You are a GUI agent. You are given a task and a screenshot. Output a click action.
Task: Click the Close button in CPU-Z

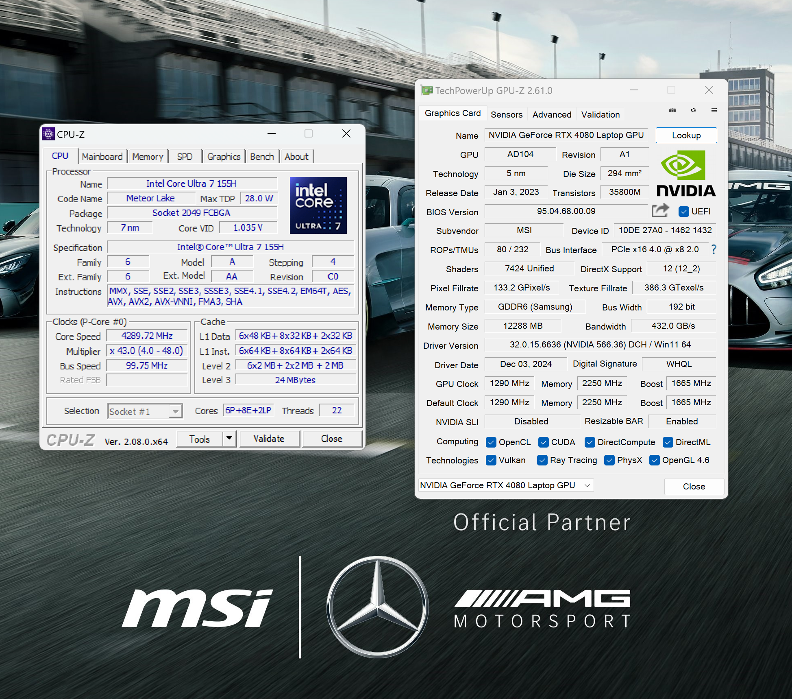(x=332, y=439)
